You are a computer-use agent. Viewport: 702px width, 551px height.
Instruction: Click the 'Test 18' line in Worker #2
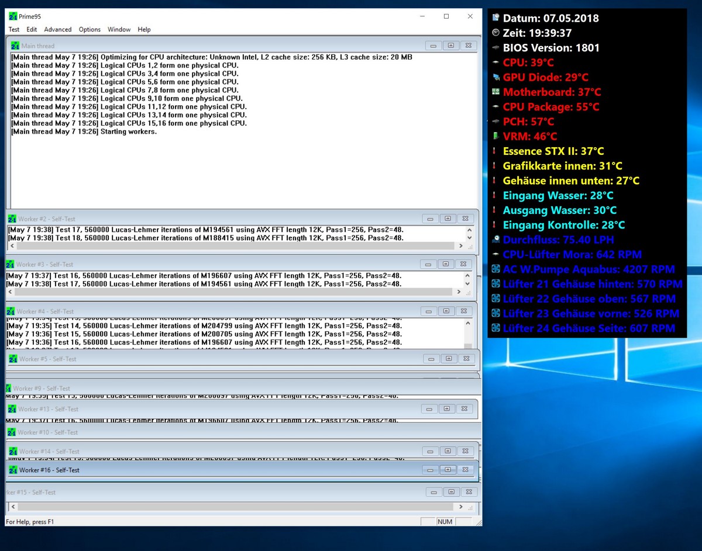click(x=206, y=238)
